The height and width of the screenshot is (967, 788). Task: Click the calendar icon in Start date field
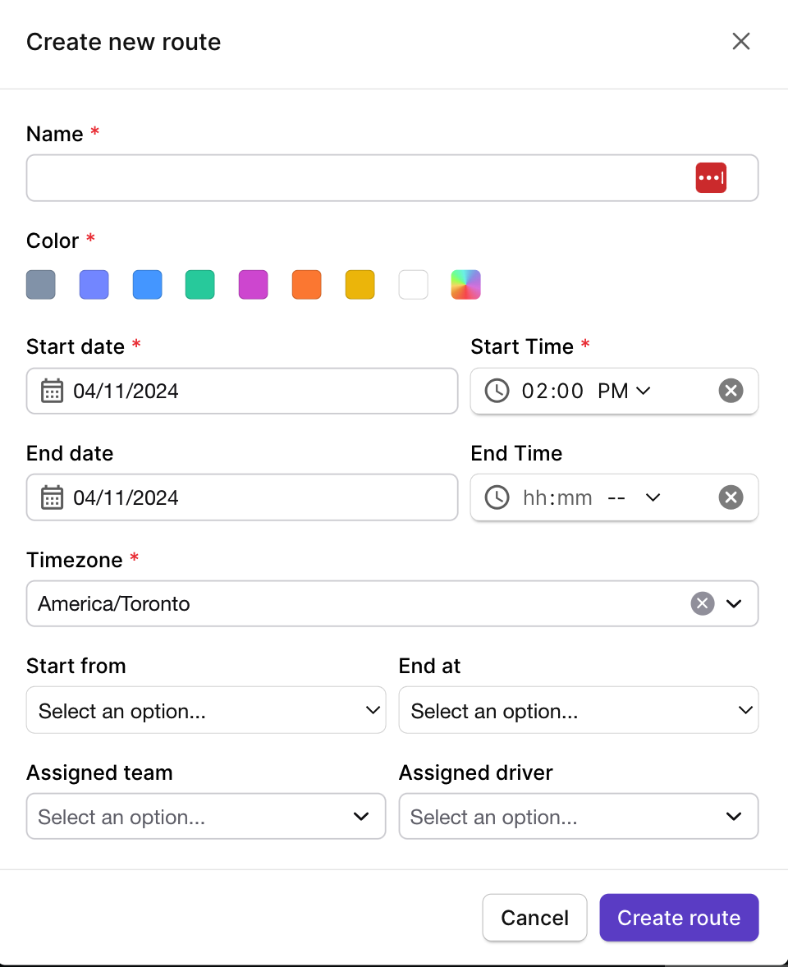pos(52,391)
